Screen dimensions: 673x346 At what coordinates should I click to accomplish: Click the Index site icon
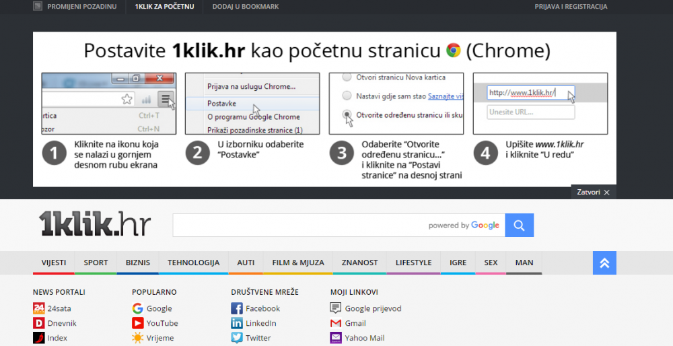(38, 338)
